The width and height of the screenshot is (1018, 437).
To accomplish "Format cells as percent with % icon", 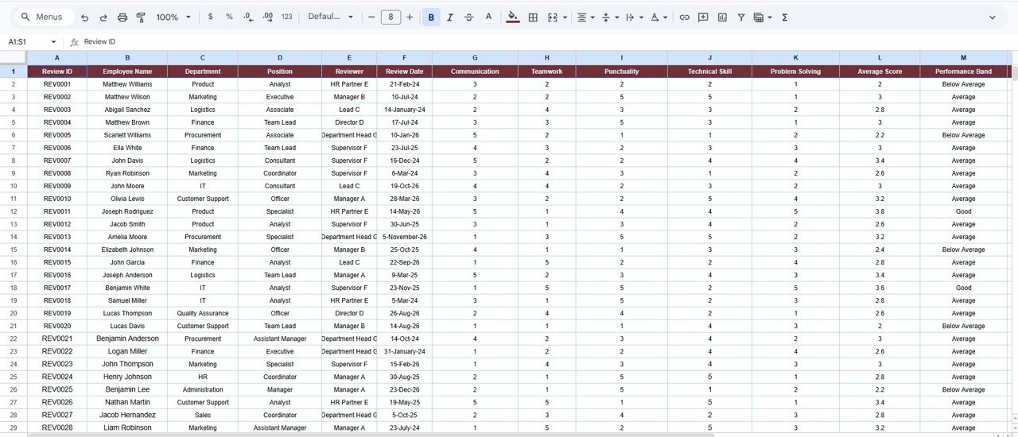I will (x=229, y=17).
